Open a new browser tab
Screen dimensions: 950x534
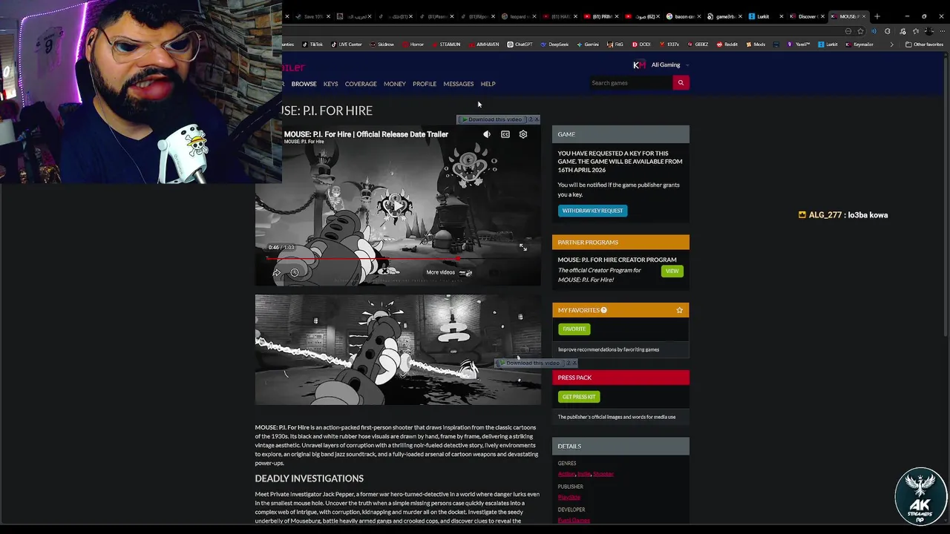point(877,16)
